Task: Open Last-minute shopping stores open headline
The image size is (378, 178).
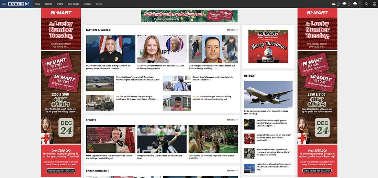Action: tap(274, 167)
